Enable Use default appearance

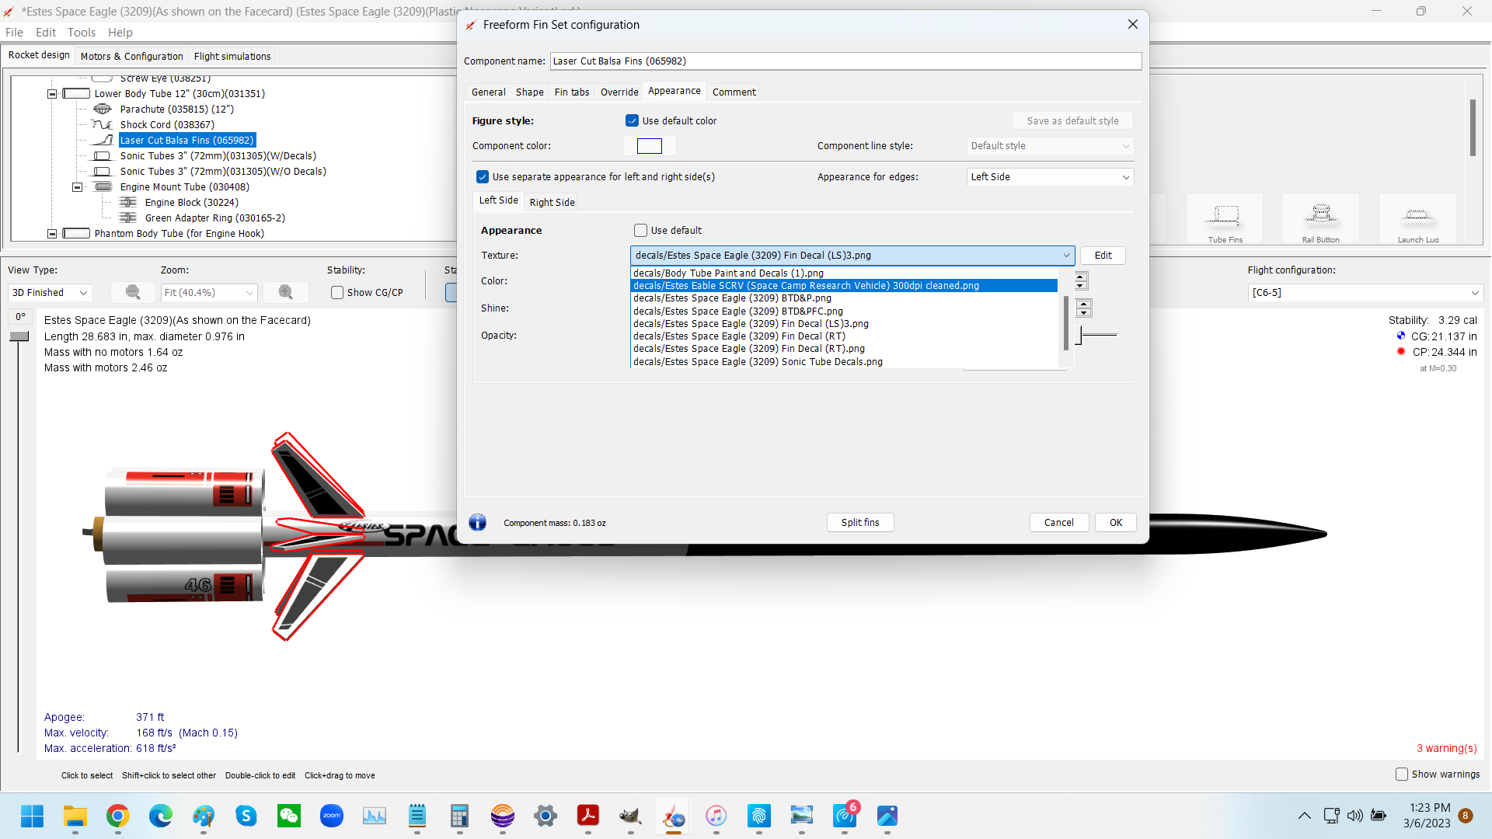coord(640,230)
